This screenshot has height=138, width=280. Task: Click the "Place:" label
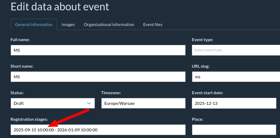pos(198,119)
